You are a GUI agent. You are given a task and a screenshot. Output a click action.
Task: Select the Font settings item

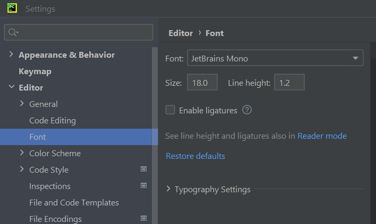(x=79, y=137)
